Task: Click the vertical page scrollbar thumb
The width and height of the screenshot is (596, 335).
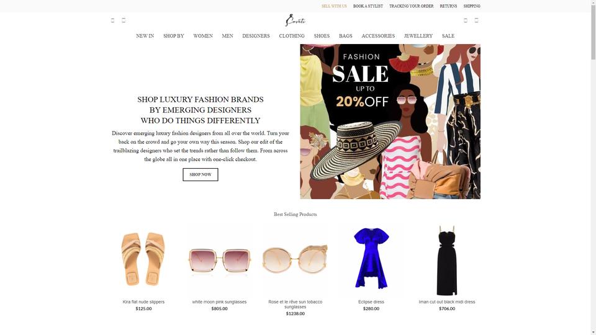Action: pos(593,30)
